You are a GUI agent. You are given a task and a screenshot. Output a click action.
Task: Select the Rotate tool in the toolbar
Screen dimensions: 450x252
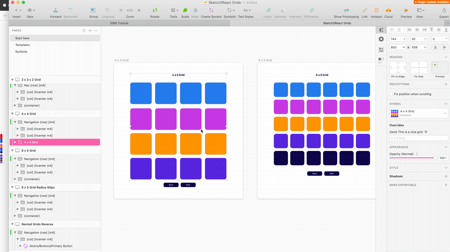[x=155, y=10]
